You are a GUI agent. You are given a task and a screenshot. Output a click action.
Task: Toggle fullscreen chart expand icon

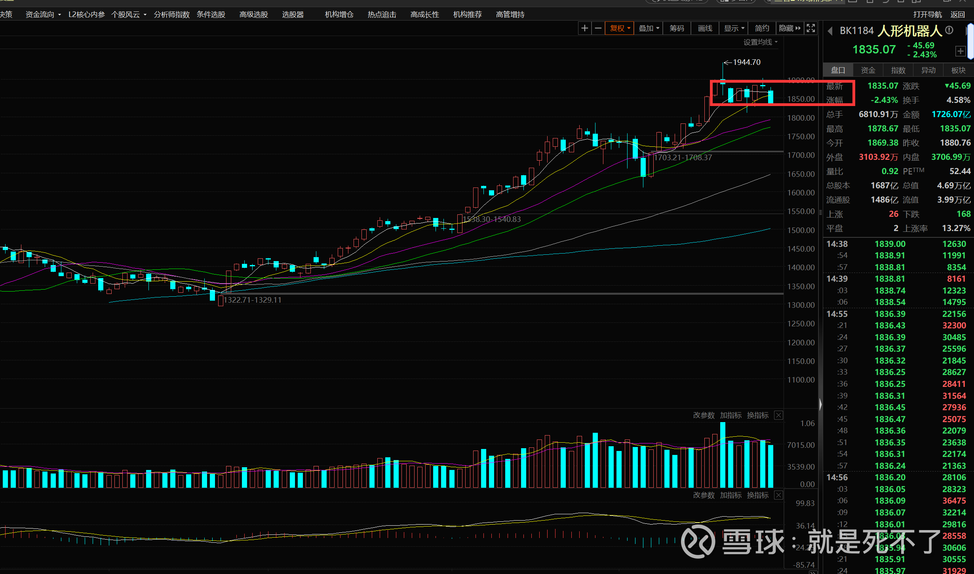(811, 28)
